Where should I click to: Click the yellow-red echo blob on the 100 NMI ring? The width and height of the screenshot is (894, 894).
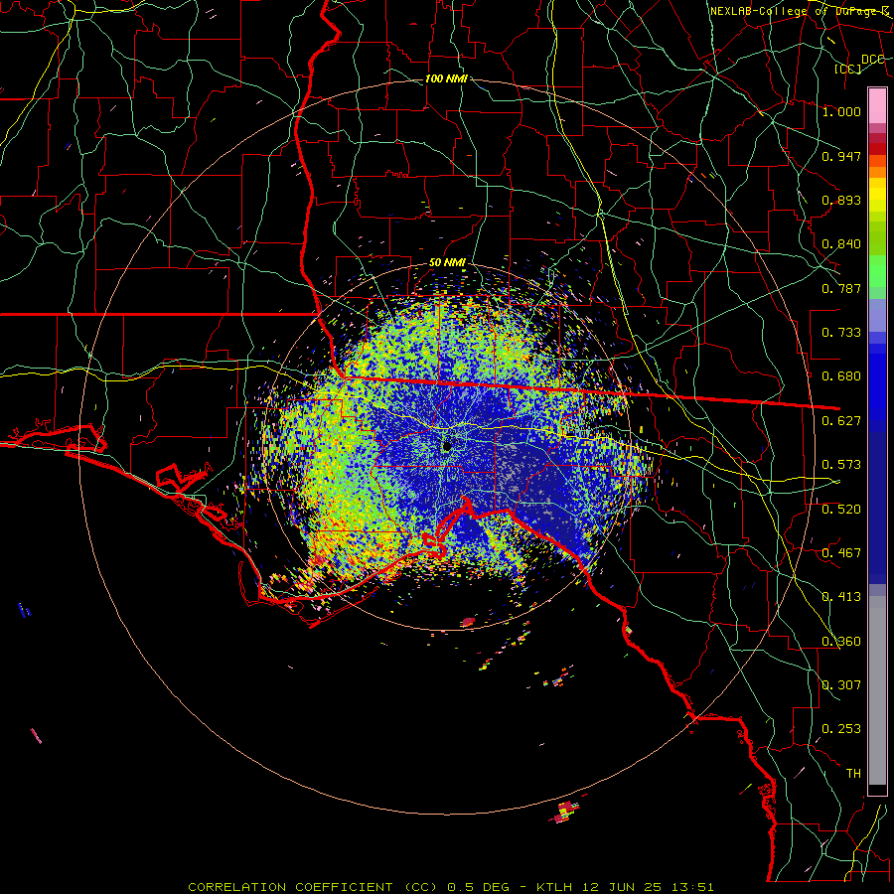(x=565, y=811)
